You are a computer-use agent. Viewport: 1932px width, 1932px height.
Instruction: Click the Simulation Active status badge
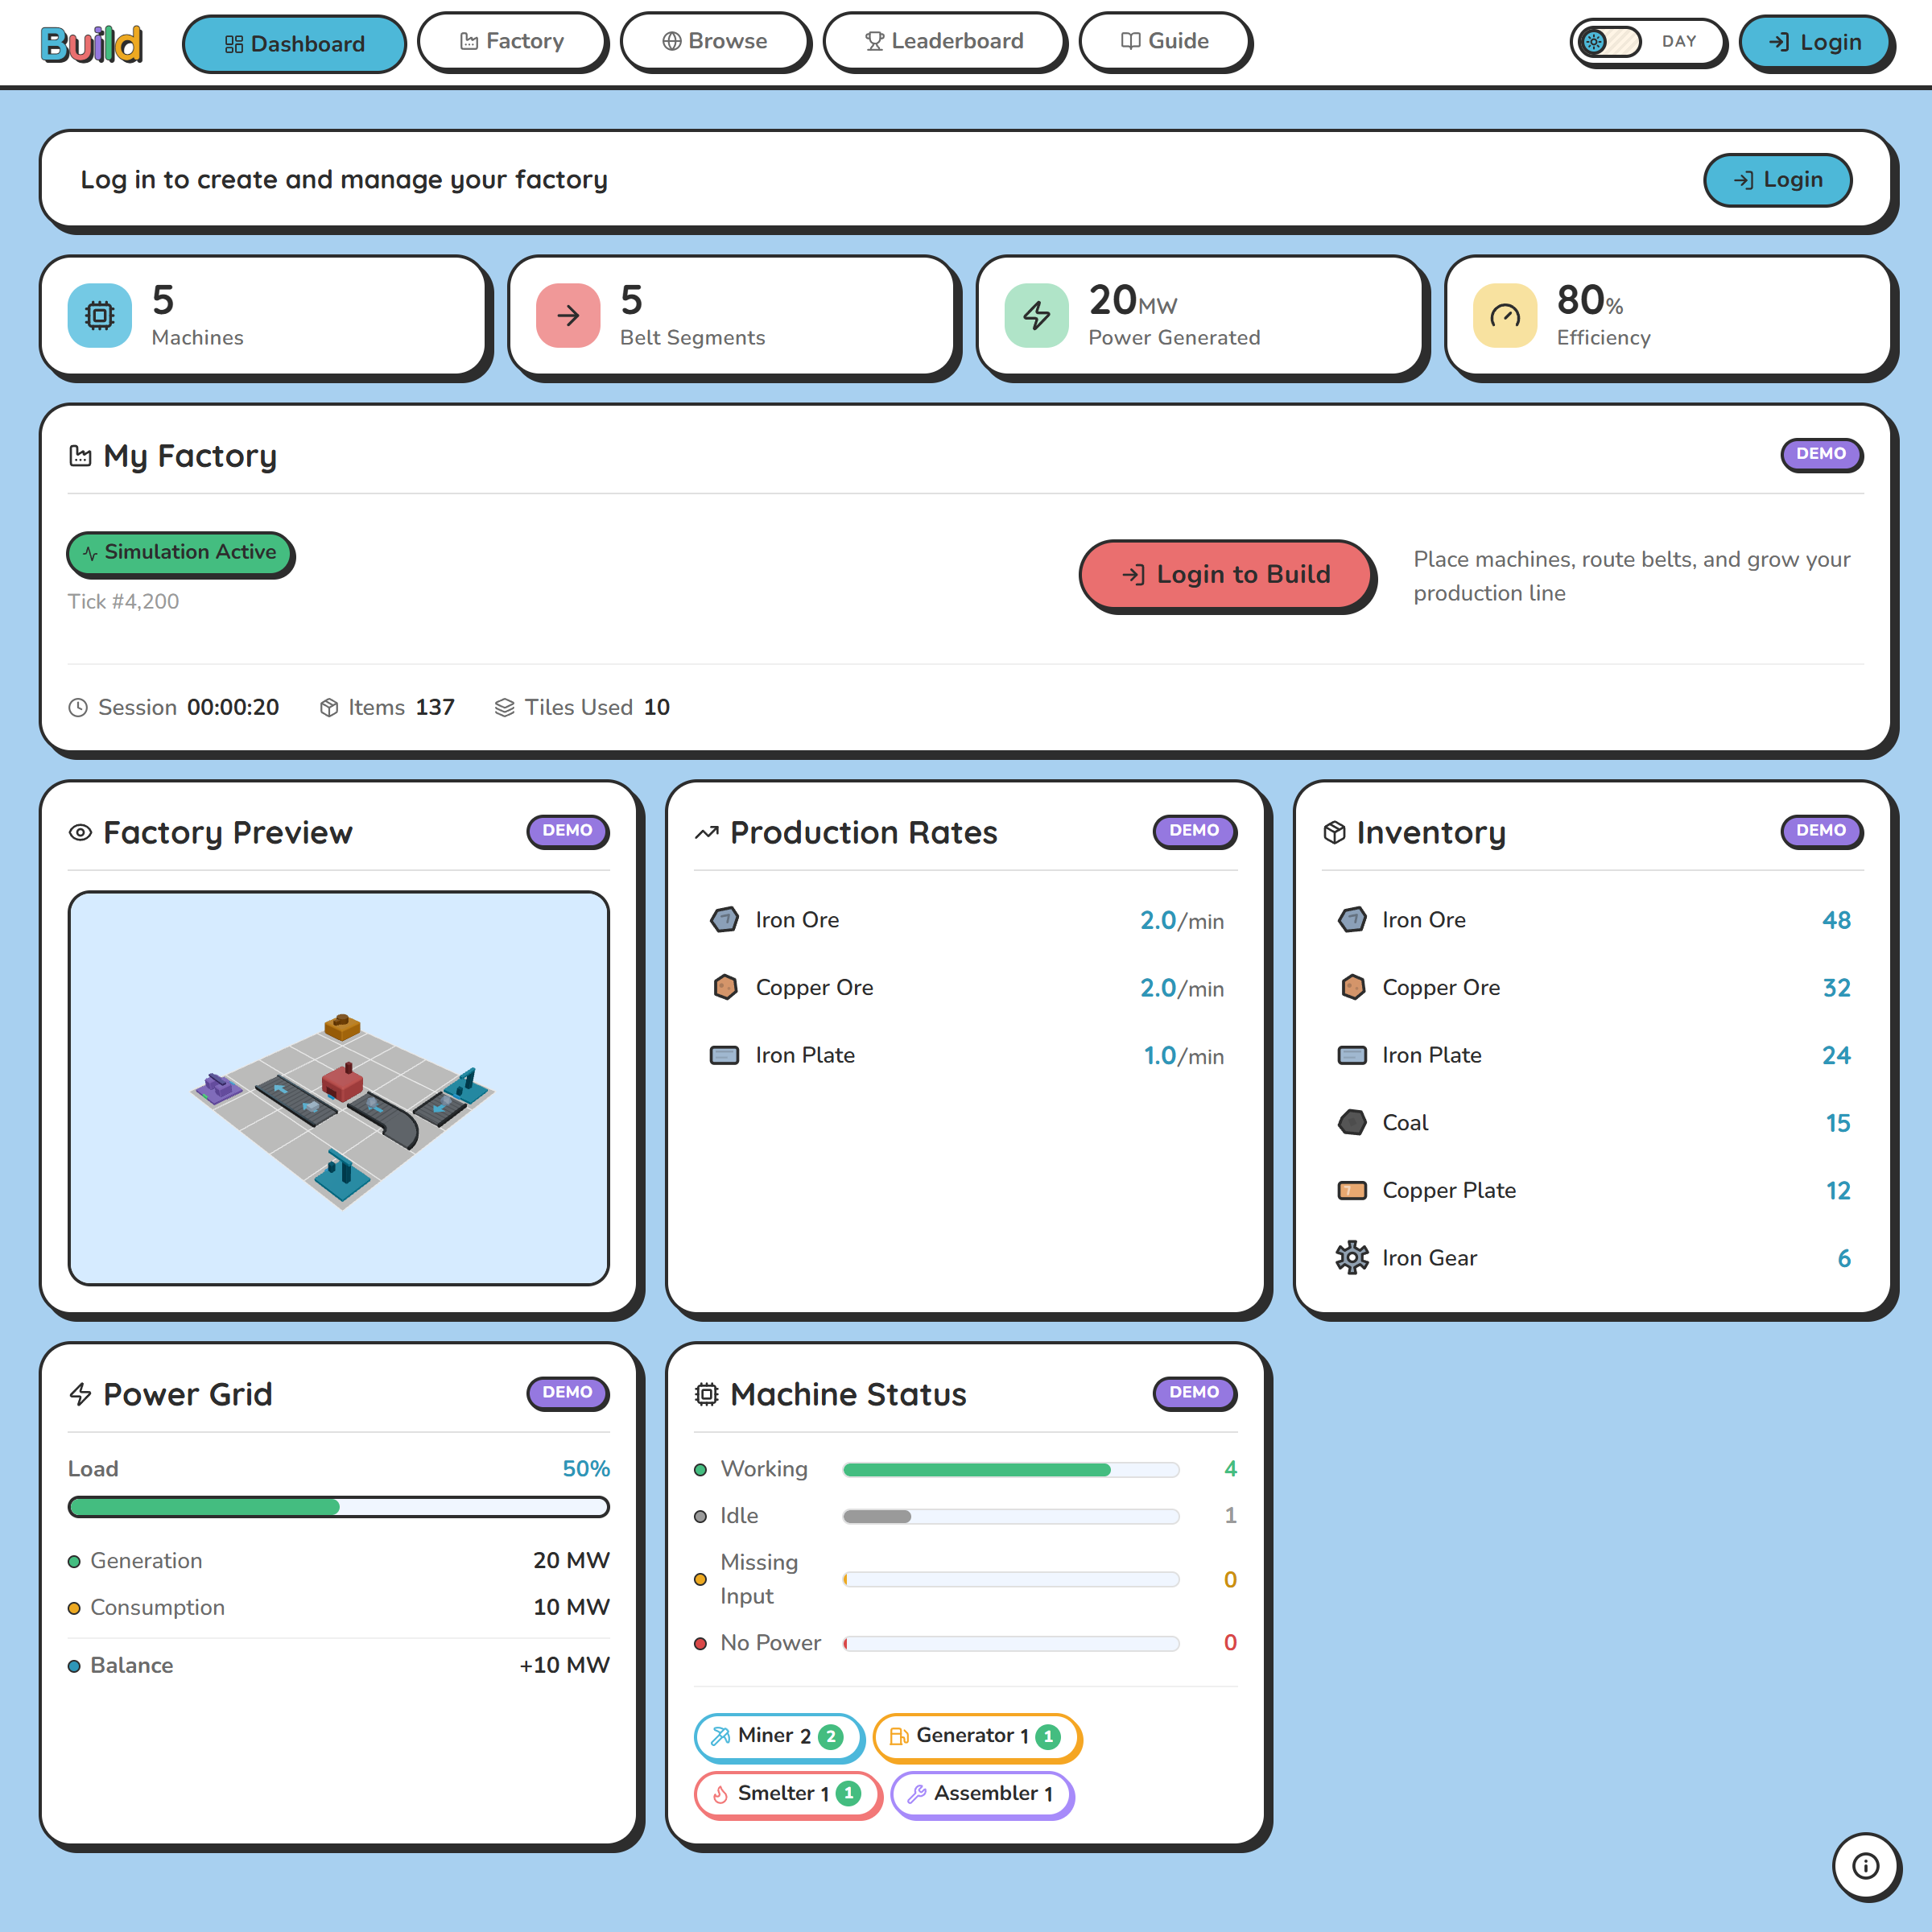[180, 553]
